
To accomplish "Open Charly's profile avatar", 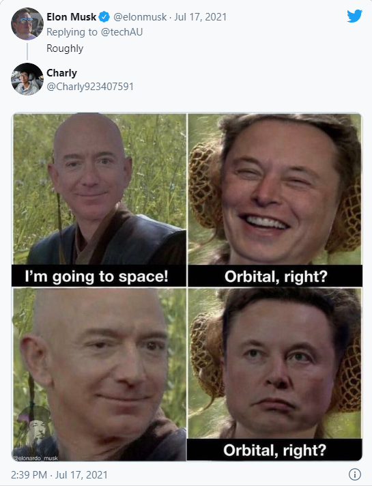I will point(27,79).
